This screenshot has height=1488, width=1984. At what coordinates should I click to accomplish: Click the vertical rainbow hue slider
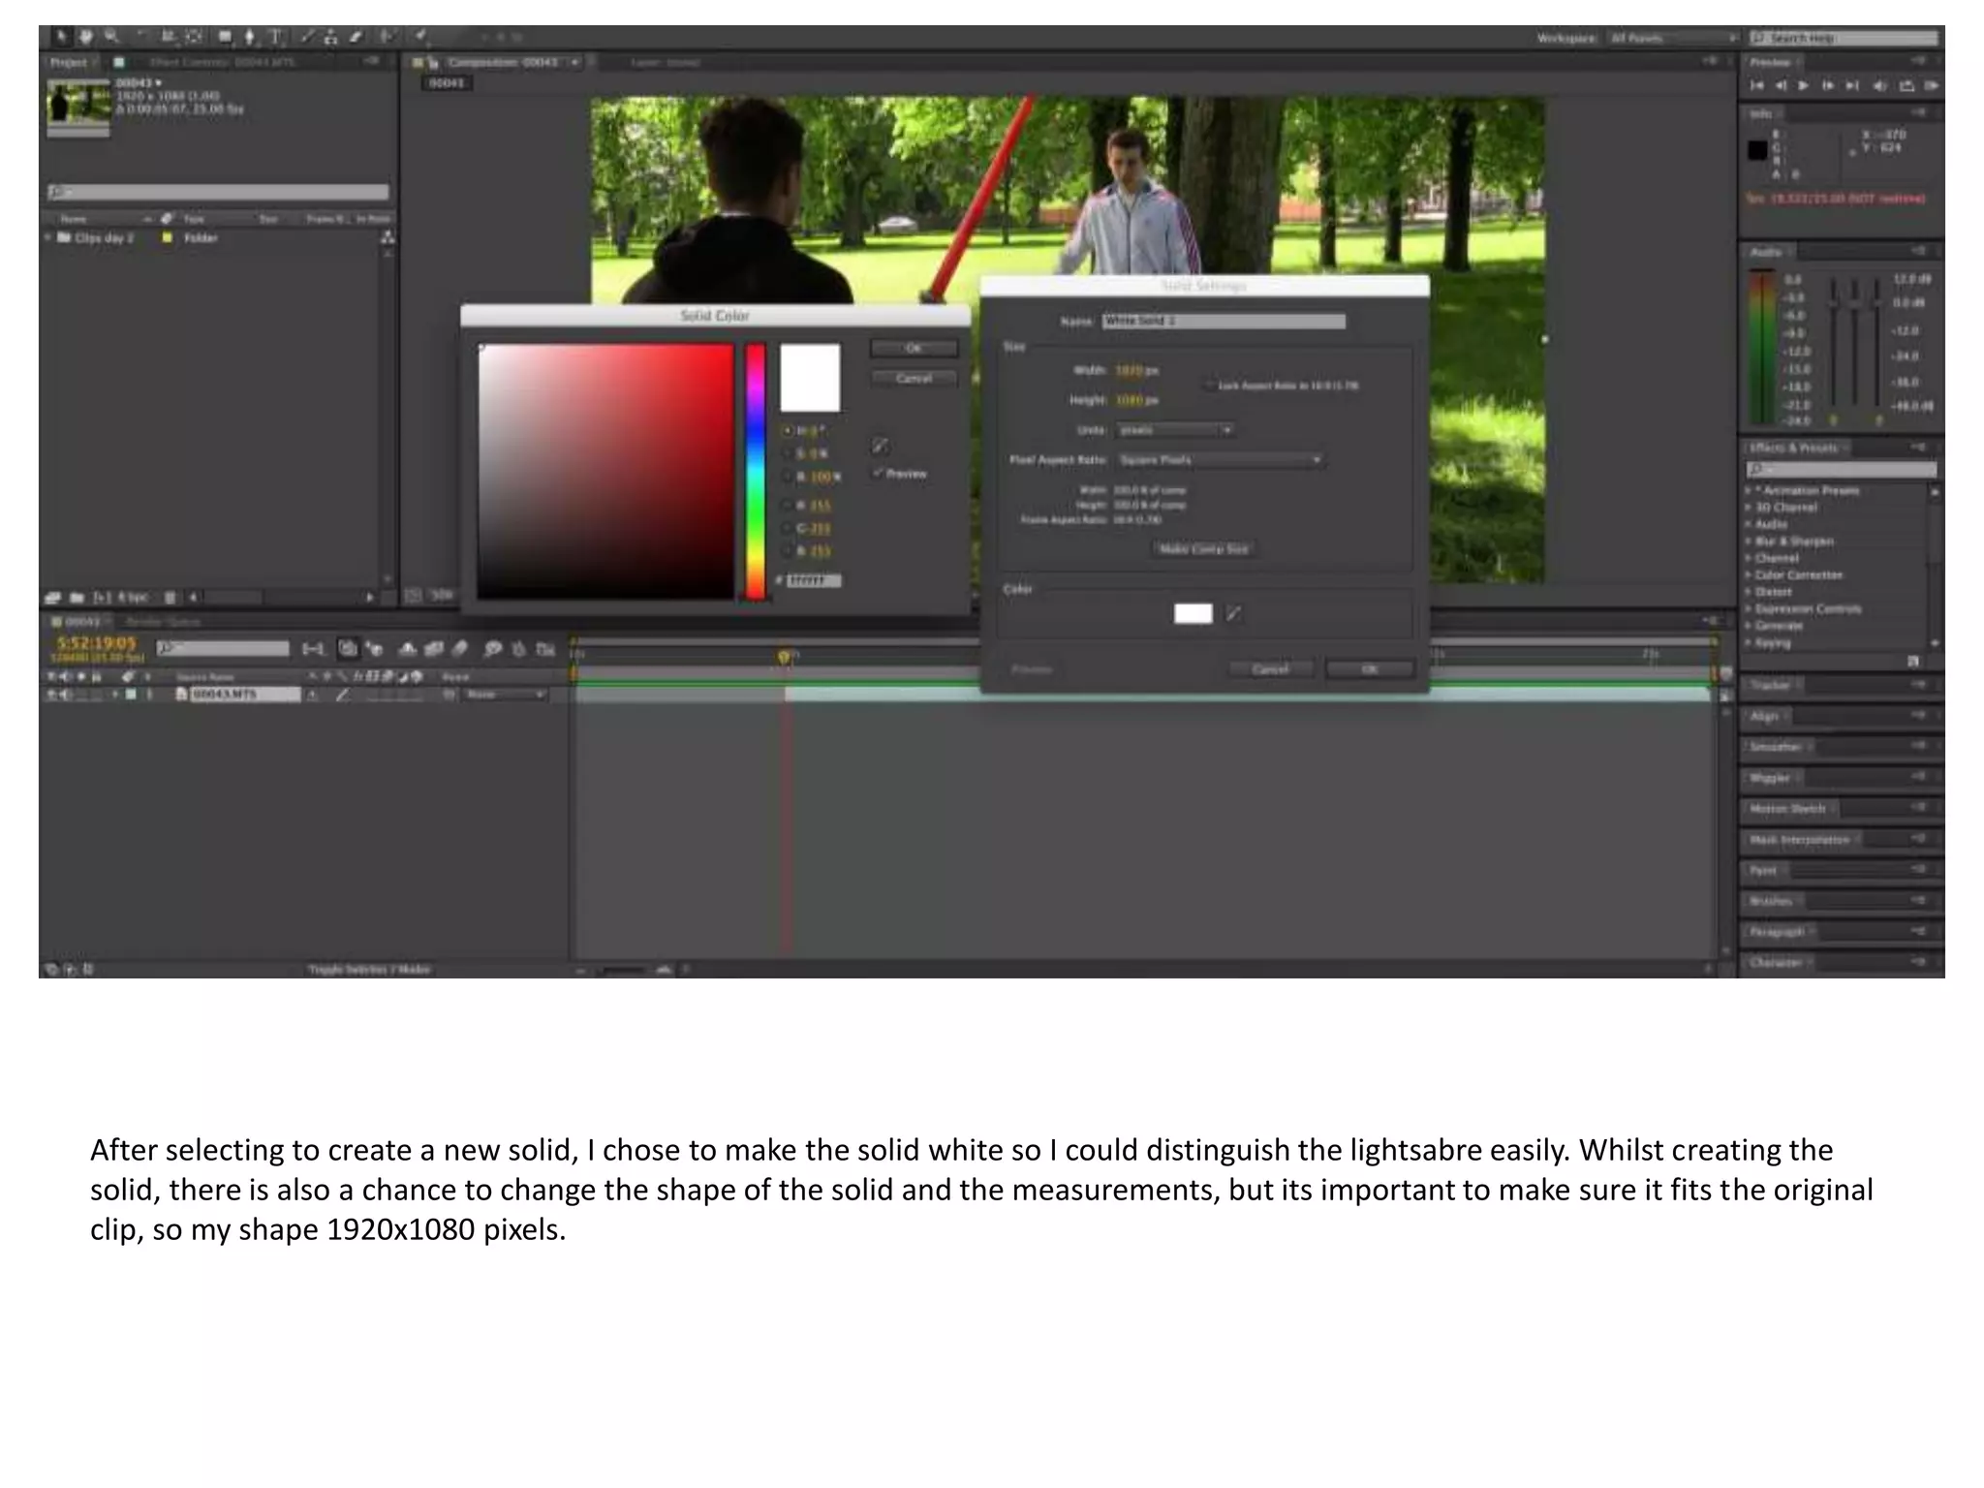coord(756,471)
